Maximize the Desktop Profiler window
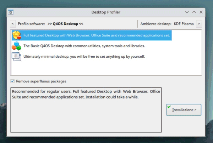 click(x=194, y=12)
